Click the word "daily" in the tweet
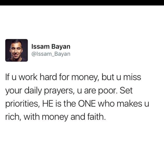Image resolution: width=164 pixels, height=164 pixels. coord(33,91)
